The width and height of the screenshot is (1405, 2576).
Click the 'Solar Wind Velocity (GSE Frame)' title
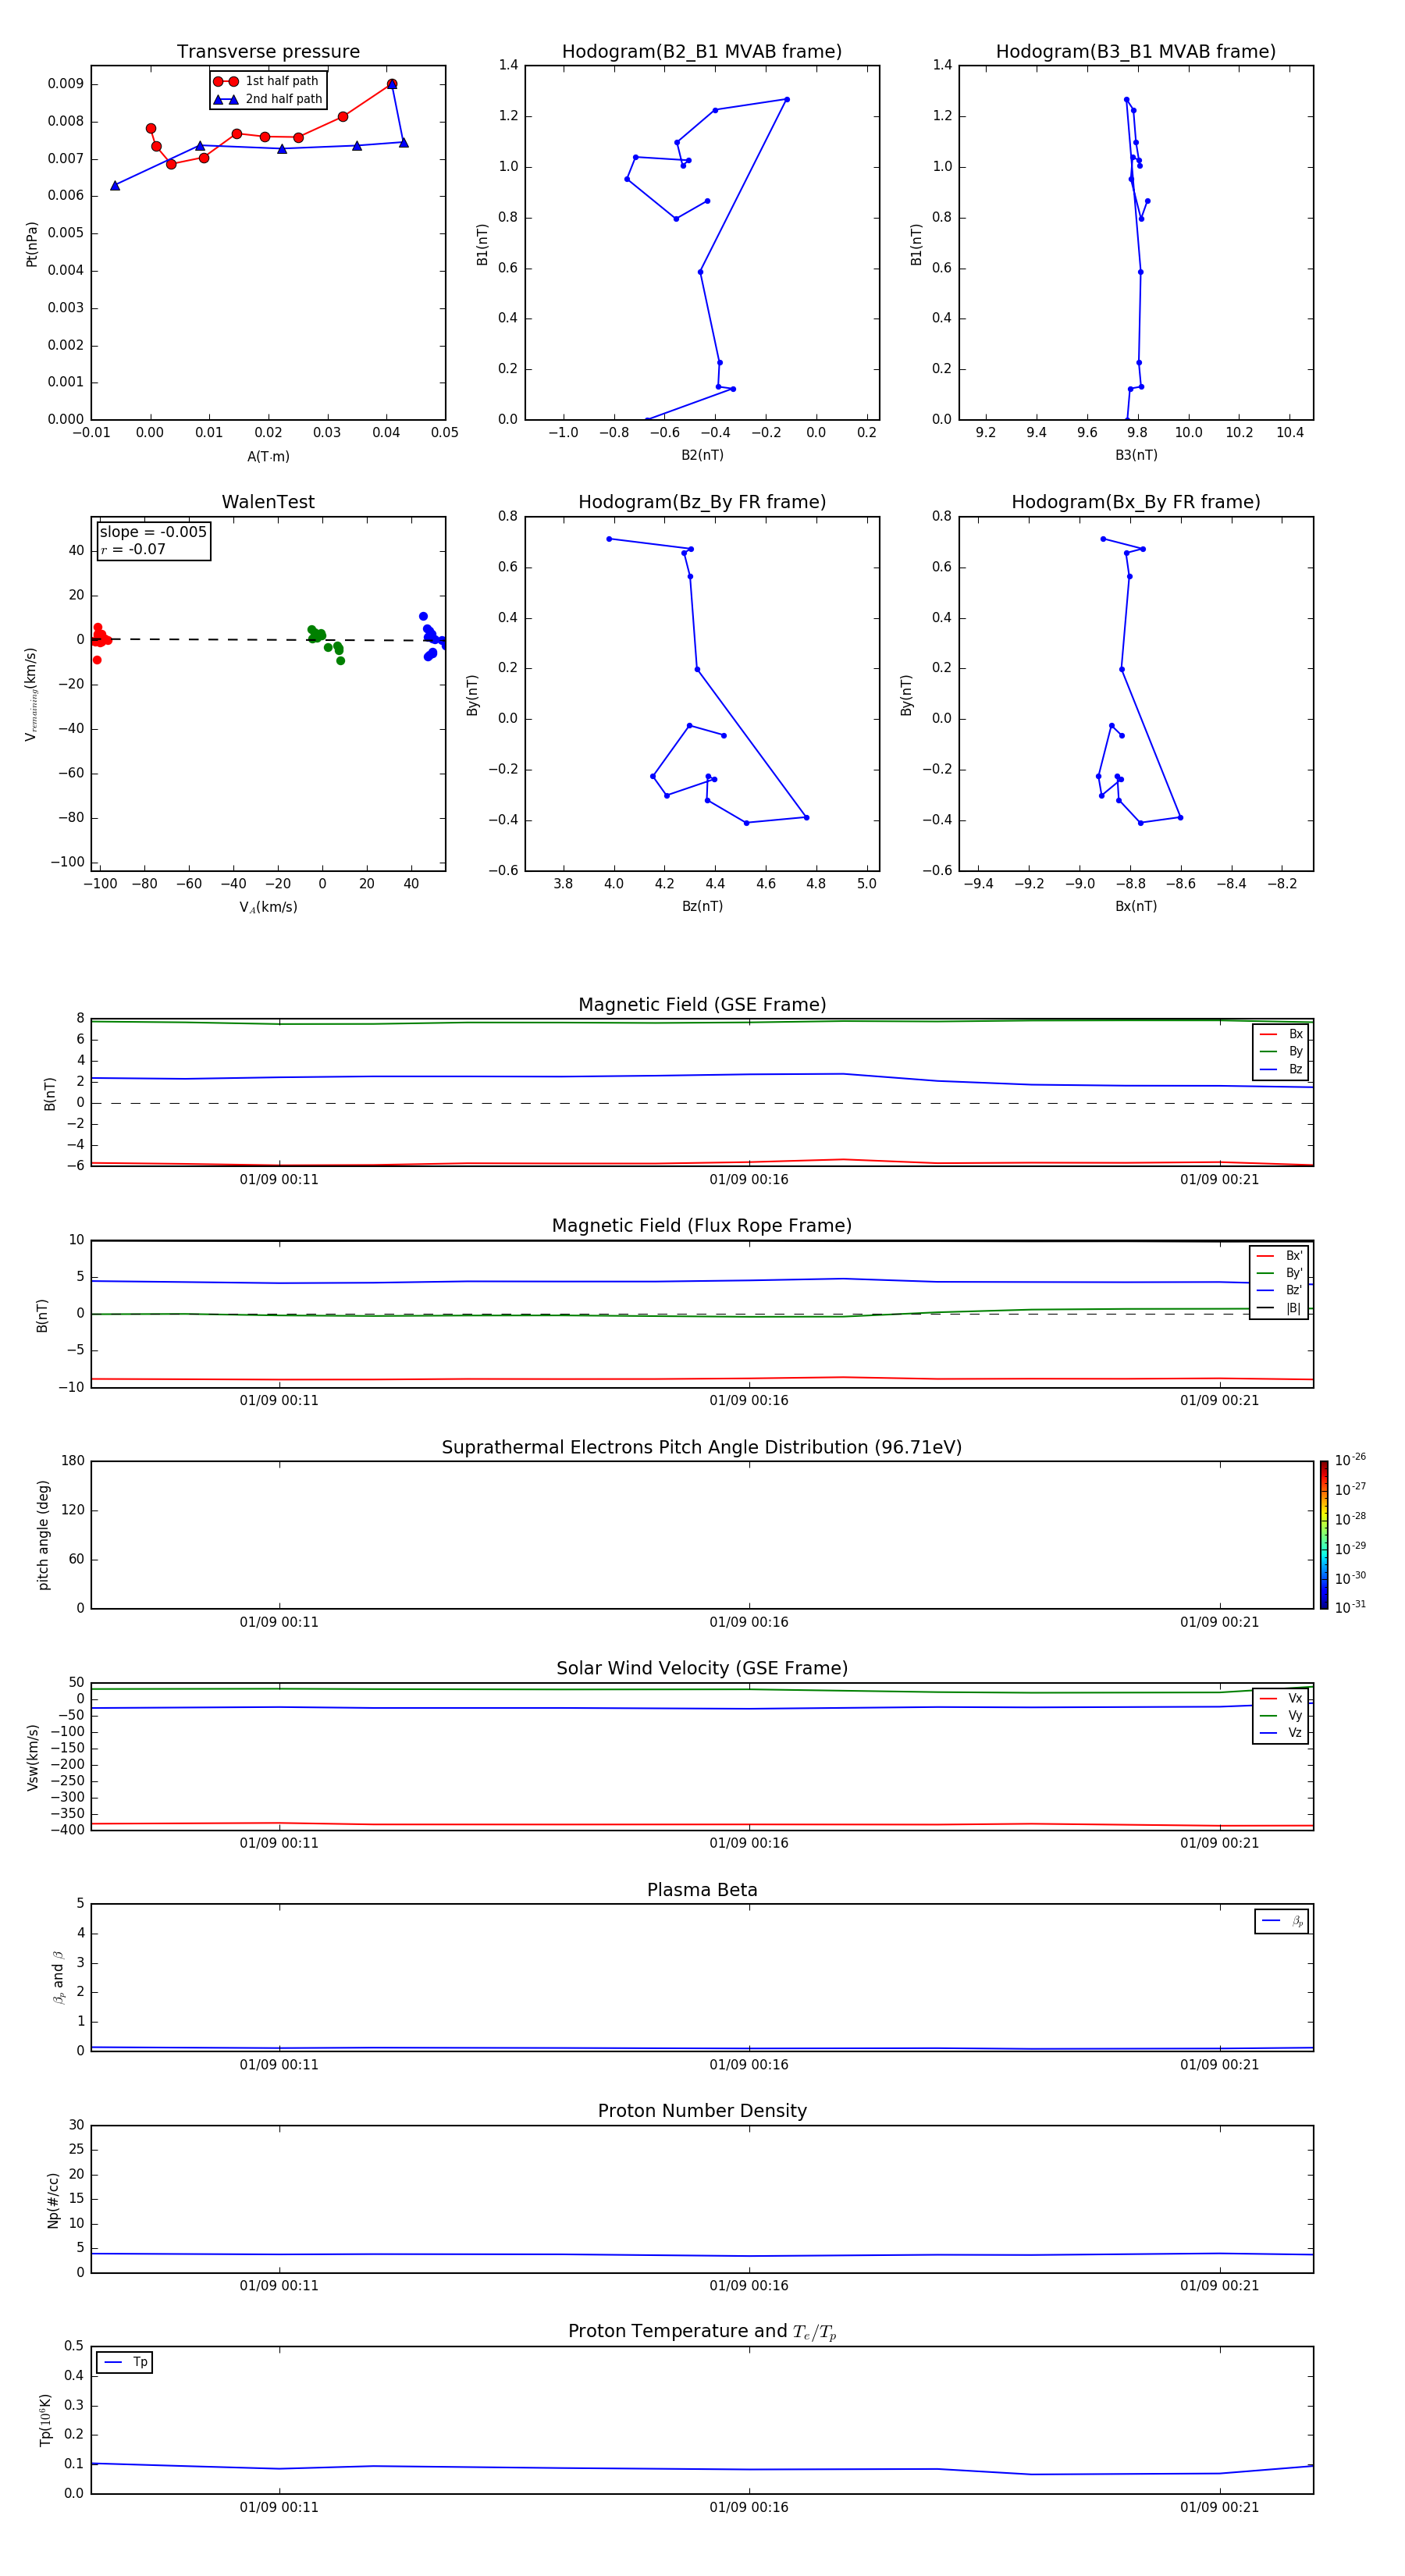point(702,1669)
